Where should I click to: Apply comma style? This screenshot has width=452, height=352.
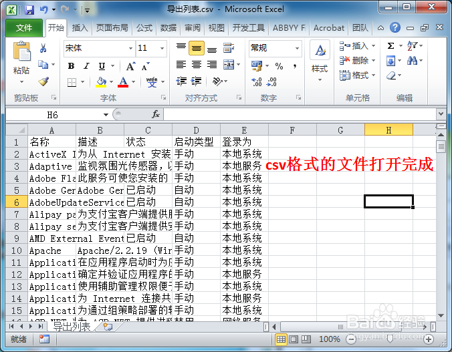pyautogui.click(x=295, y=66)
